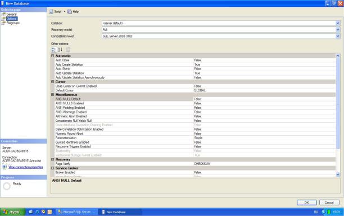Sort property grid alphabetically
The height and width of the screenshot is (216, 344).
(60, 49)
